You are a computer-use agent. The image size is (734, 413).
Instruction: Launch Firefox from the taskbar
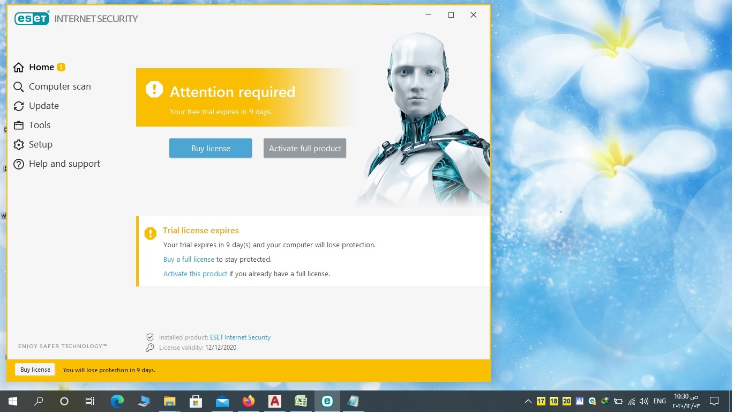coord(249,401)
